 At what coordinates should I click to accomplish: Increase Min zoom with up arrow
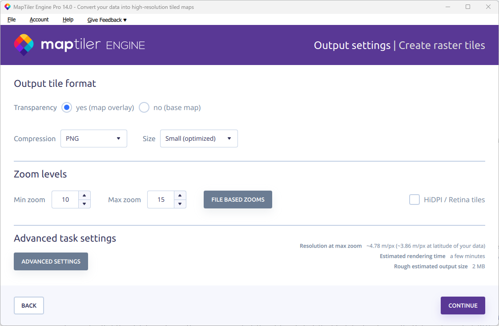click(x=85, y=195)
